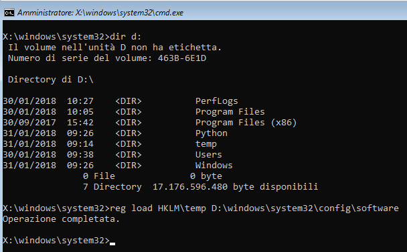Click the '7 Directory' count text
Viewport: 407px width, 252px height.
(x=112, y=187)
